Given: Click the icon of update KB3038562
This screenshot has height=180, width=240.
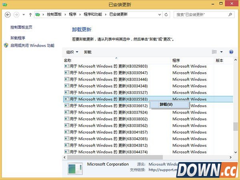Looking at the screenshot, I should 67,125.
